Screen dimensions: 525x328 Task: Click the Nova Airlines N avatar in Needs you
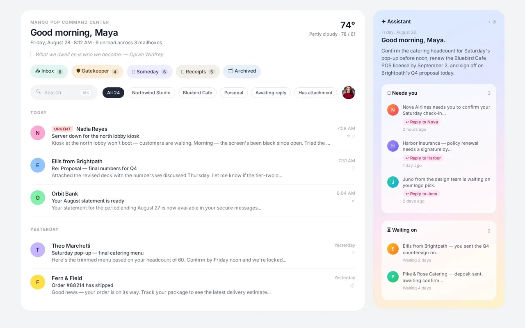click(x=393, y=110)
